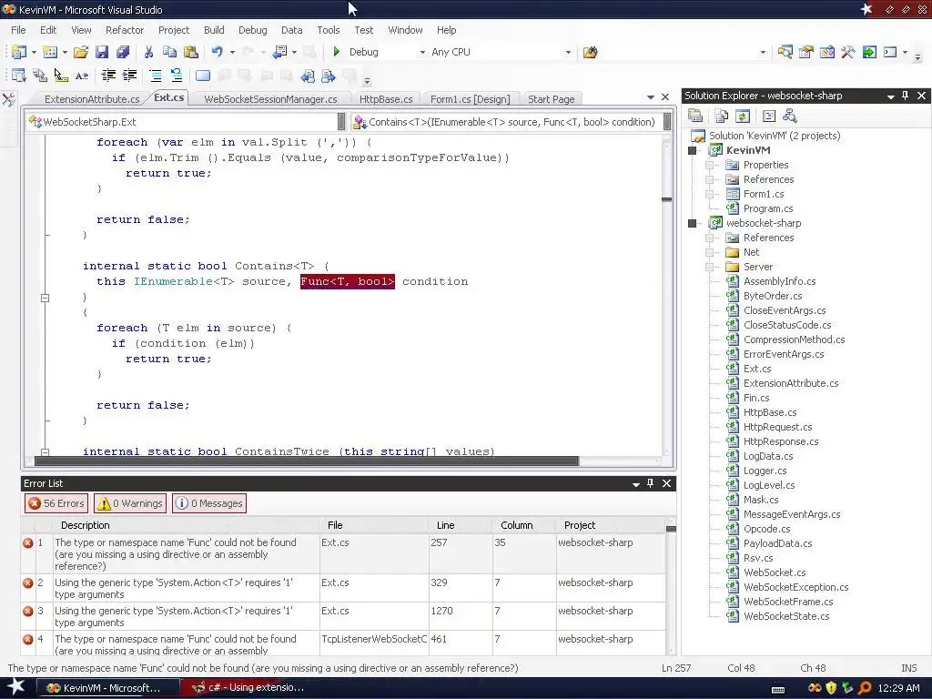The width and height of the screenshot is (932, 699).
Task: Cut selection with the scissors icon
Action: click(x=148, y=52)
